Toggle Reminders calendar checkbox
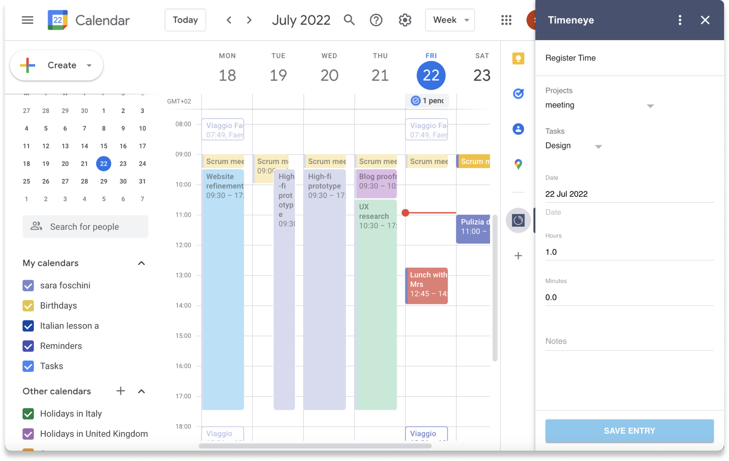Viewport: 729px width, 461px height. pos(28,346)
